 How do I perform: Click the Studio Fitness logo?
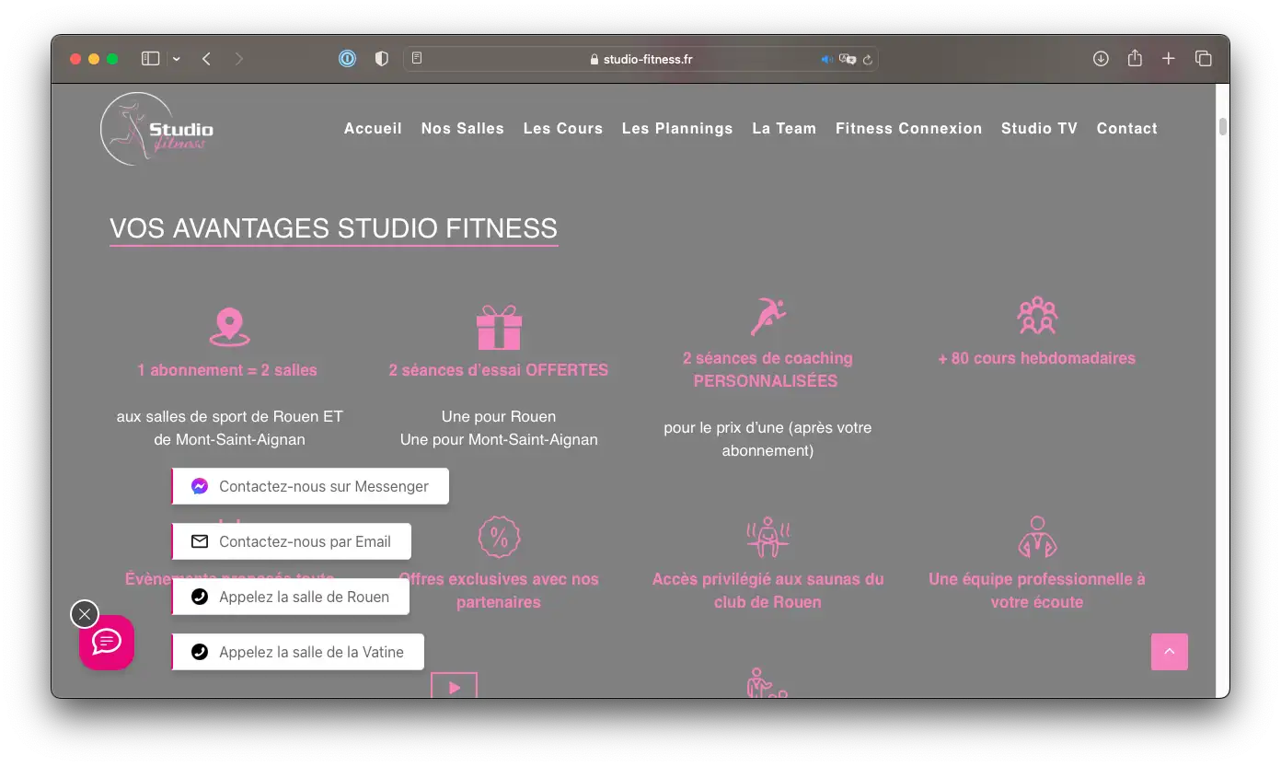(157, 130)
